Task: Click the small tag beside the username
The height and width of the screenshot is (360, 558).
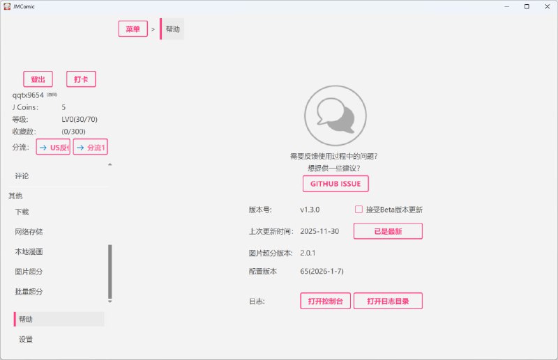Action: click(52, 95)
